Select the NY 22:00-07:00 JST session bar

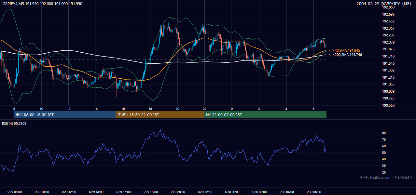[x=265, y=115]
